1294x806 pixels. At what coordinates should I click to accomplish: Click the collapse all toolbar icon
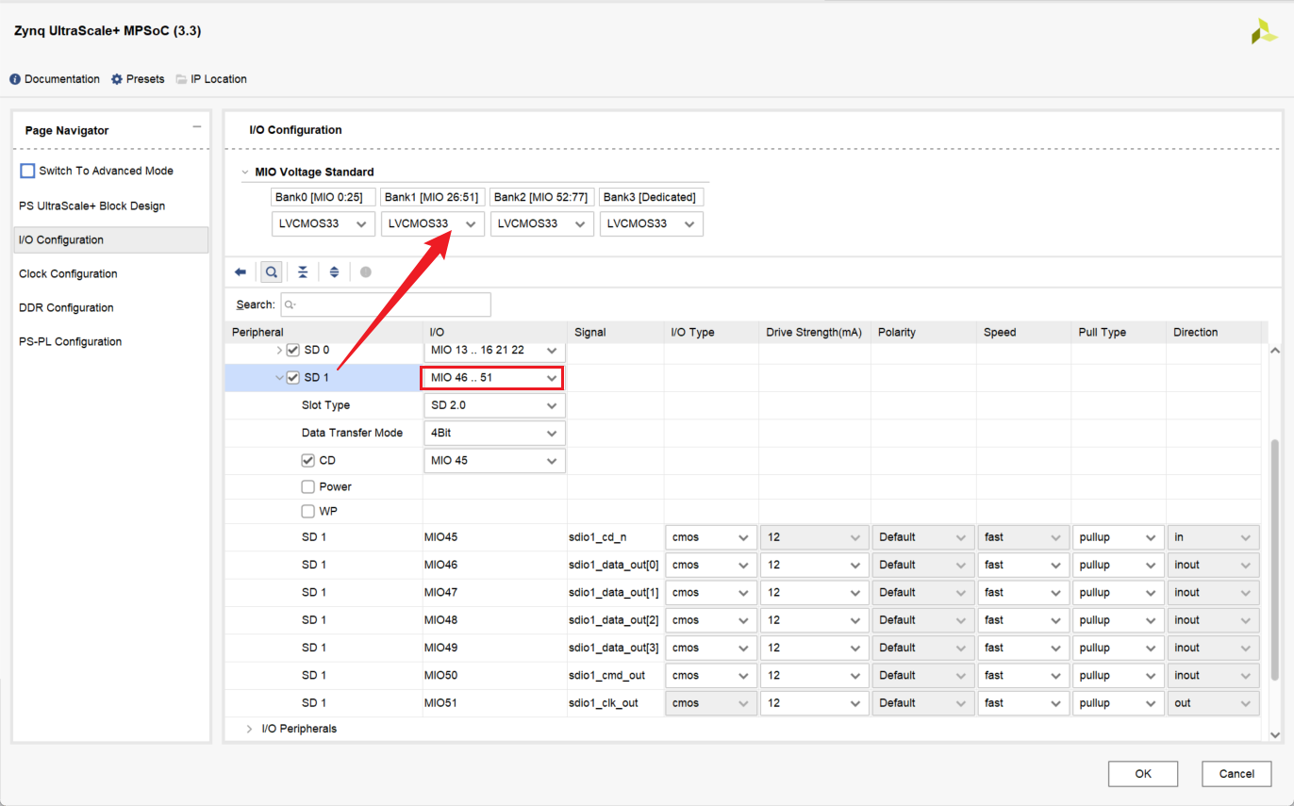tap(303, 271)
